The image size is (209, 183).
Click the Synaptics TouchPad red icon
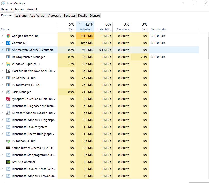click(8, 99)
